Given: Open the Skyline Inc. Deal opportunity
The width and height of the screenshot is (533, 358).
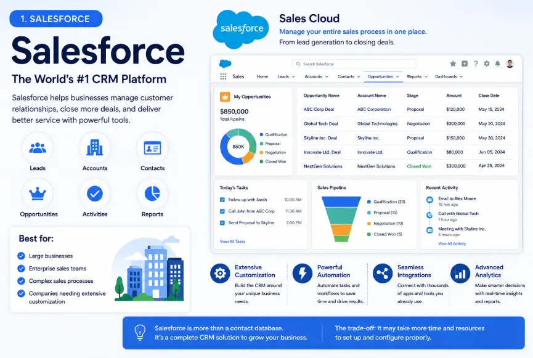Looking at the screenshot, I should coord(320,138).
